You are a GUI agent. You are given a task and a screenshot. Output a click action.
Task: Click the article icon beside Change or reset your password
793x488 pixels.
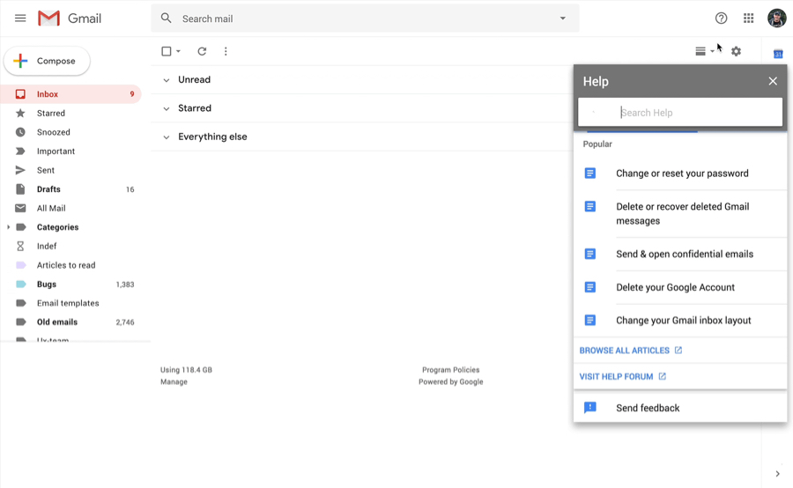590,174
